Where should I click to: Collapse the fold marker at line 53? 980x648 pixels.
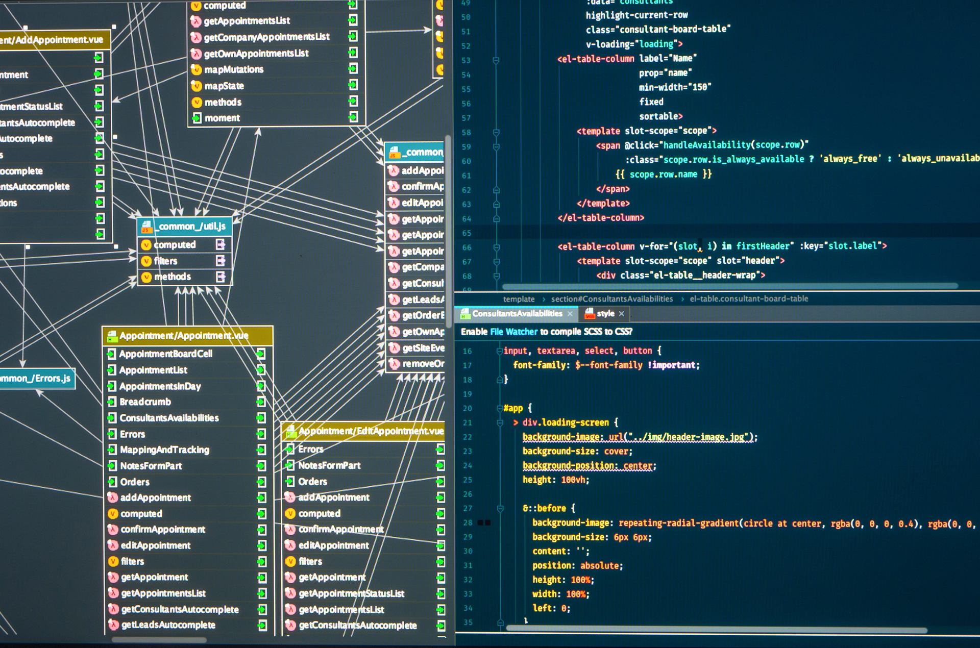pos(496,60)
